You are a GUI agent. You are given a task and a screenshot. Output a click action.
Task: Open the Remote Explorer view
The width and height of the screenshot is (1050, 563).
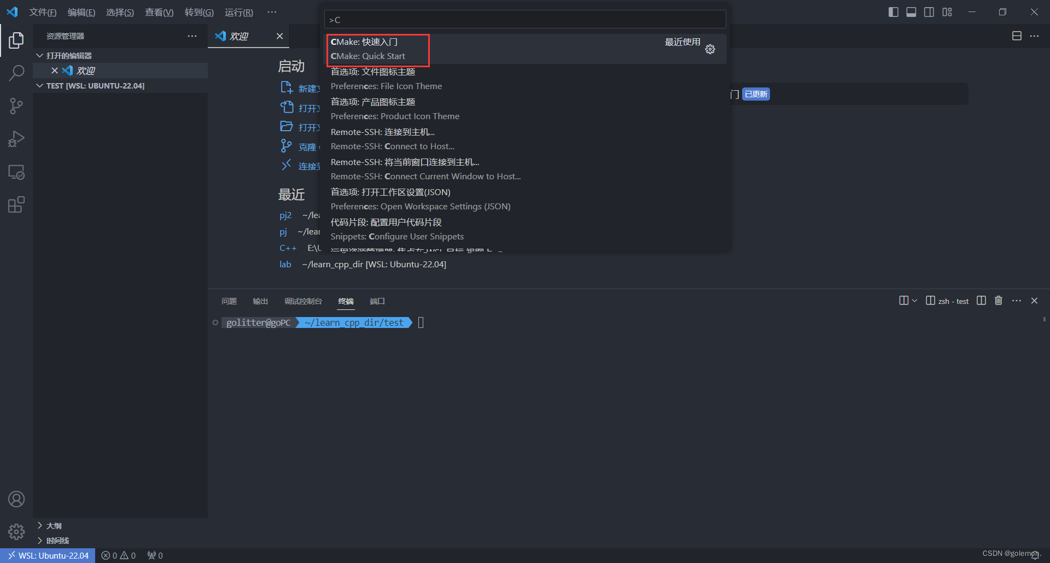coord(16,172)
